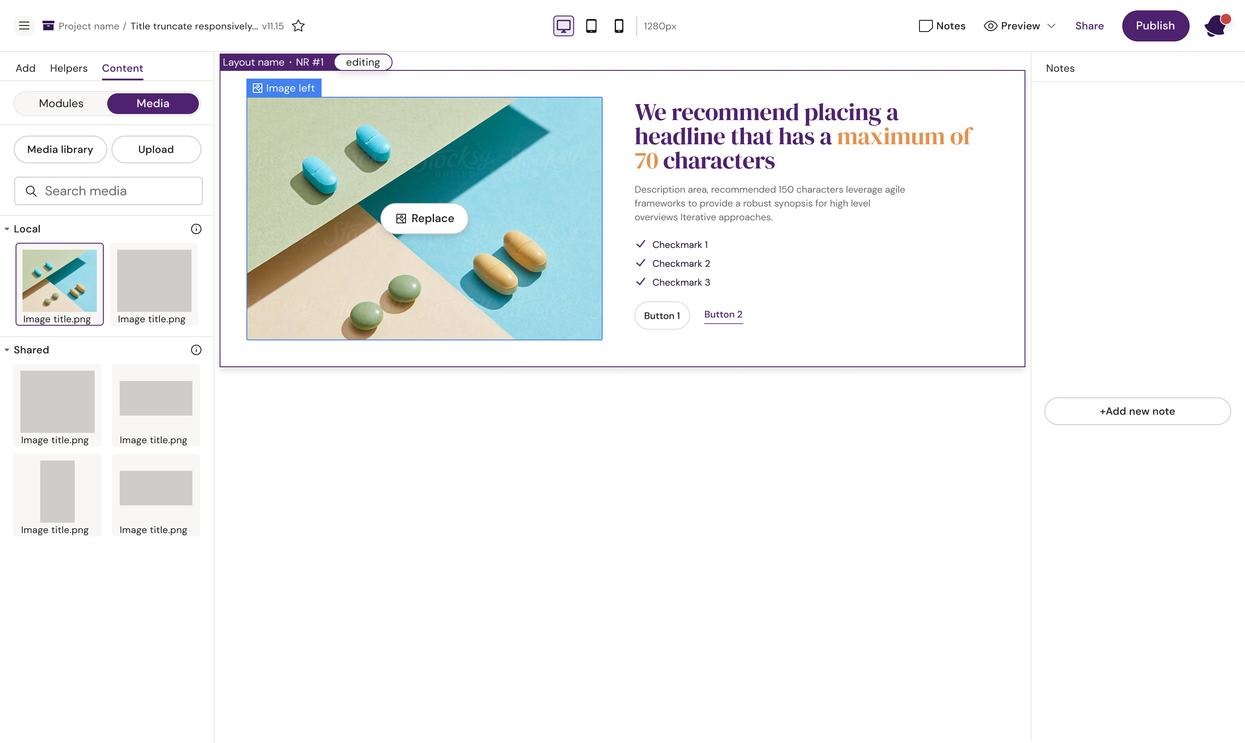Open the Helpers tab
The width and height of the screenshot is (1245, 743).
pyautogui.click(x=69, y=68)
